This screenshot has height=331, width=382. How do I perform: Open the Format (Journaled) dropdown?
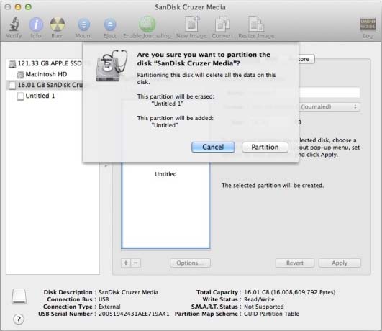click(x=329, y=106)
